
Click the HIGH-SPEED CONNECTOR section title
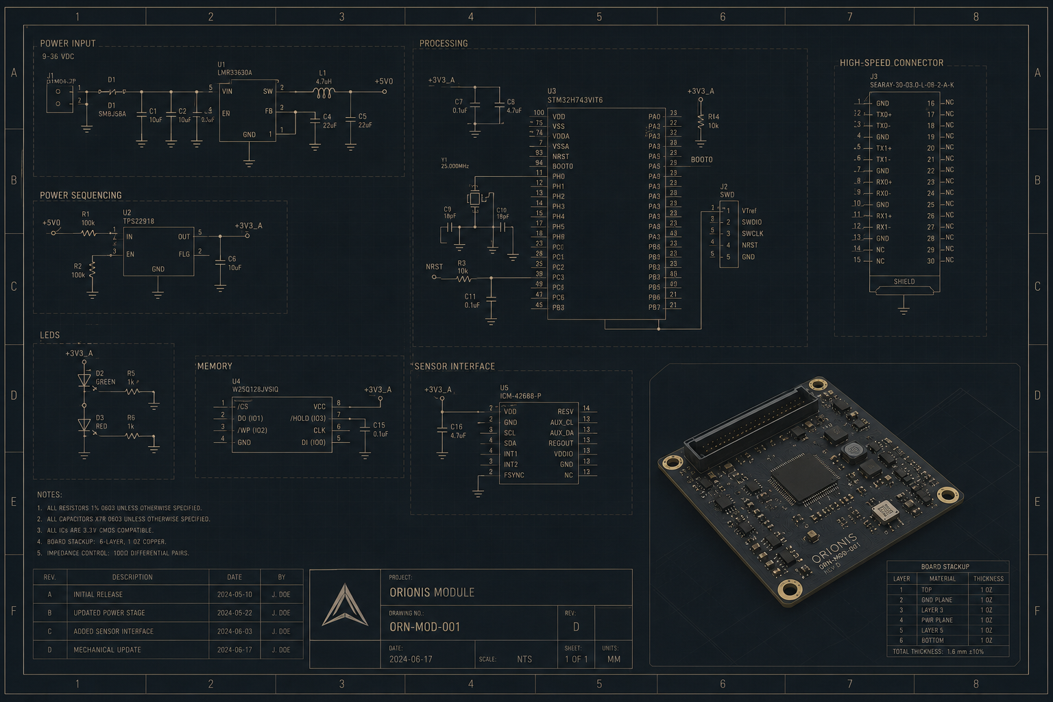pos(892,62)
